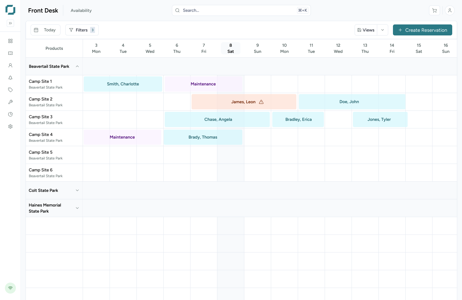
Task: Select the 4 Tue date header
Action: click(123, 48)
